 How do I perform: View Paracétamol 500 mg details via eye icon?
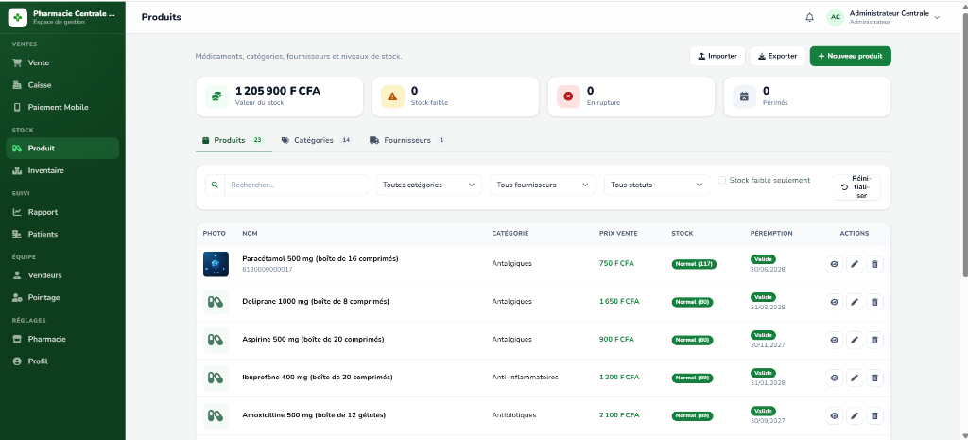click(x=835, y=265)
